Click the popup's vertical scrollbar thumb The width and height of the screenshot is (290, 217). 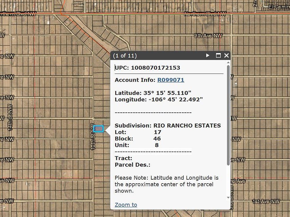tap(228, 115)
